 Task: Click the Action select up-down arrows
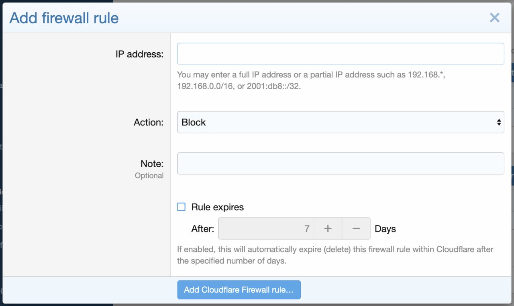499,122
